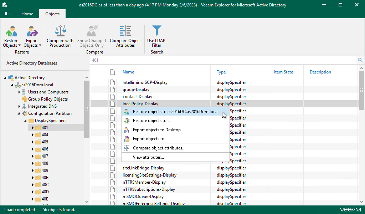Viewport: 365px width, 214px height.
Task: Switch to the Home tab
Action: [27, 14]
